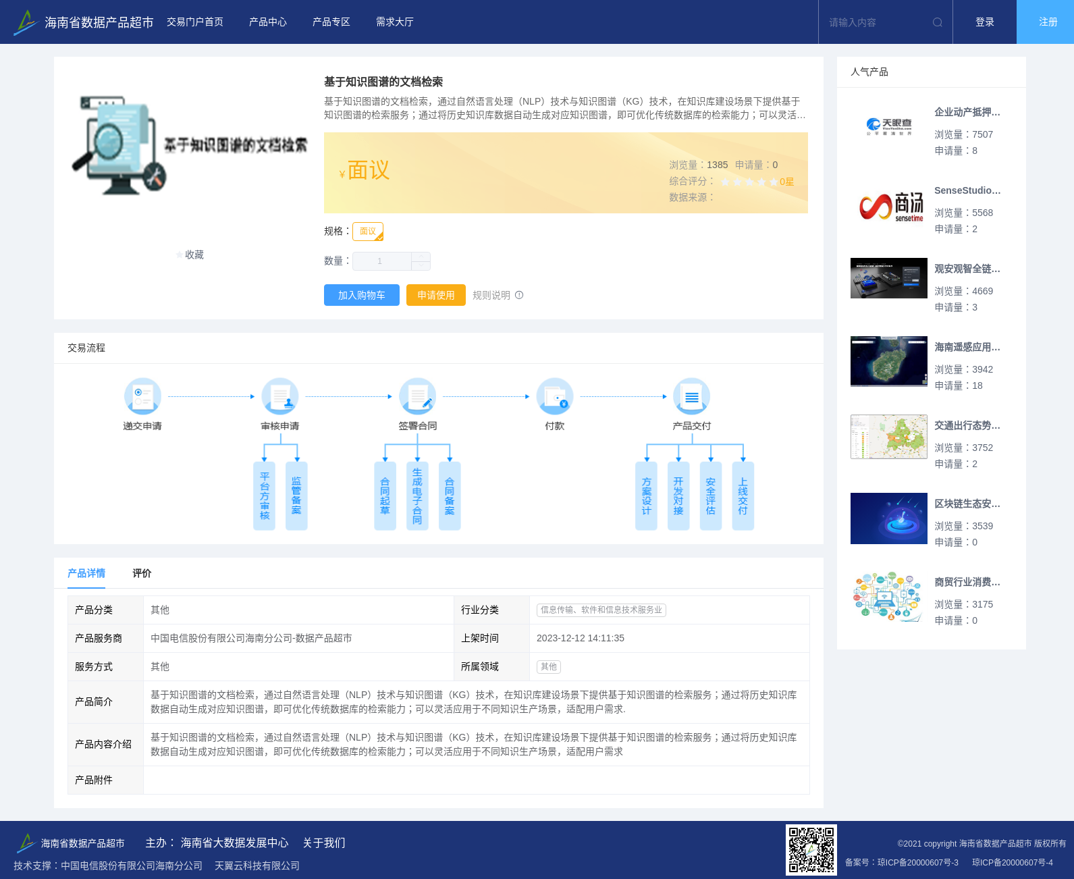Click the 递交申请 step icon
This screenshot has height=879, width=1074.
(x=142, y=396)
